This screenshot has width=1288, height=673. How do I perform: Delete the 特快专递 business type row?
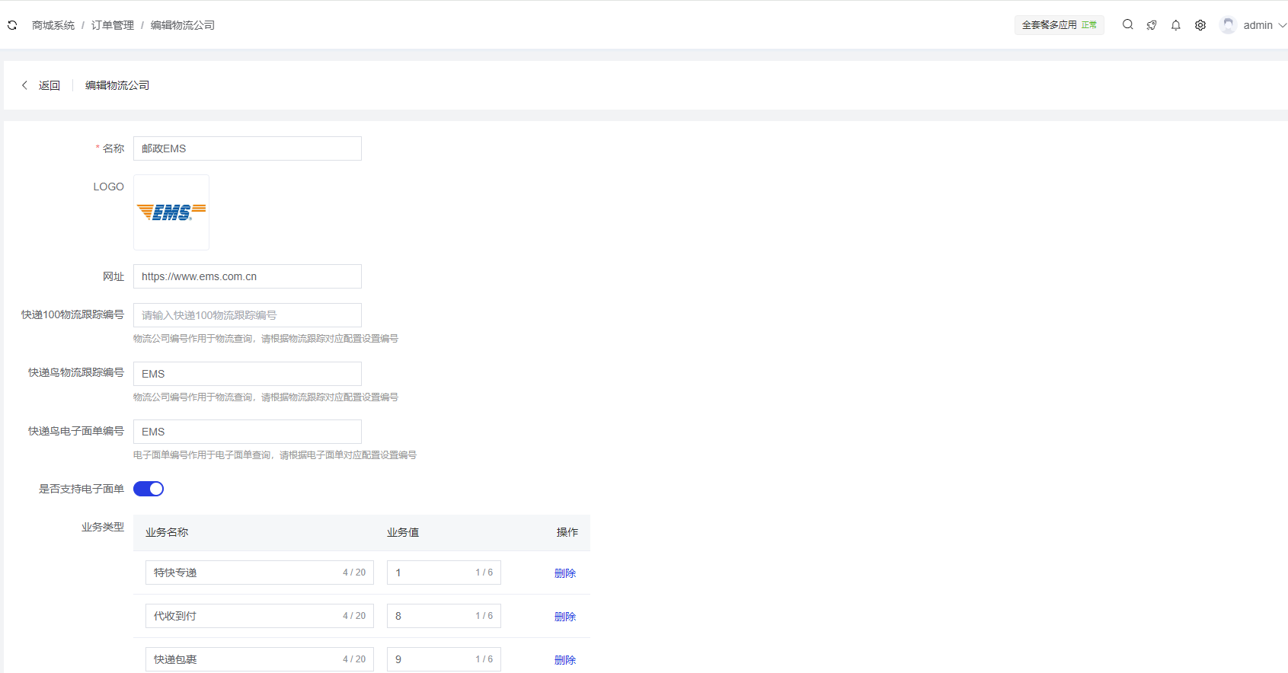(x=564, y=573)
